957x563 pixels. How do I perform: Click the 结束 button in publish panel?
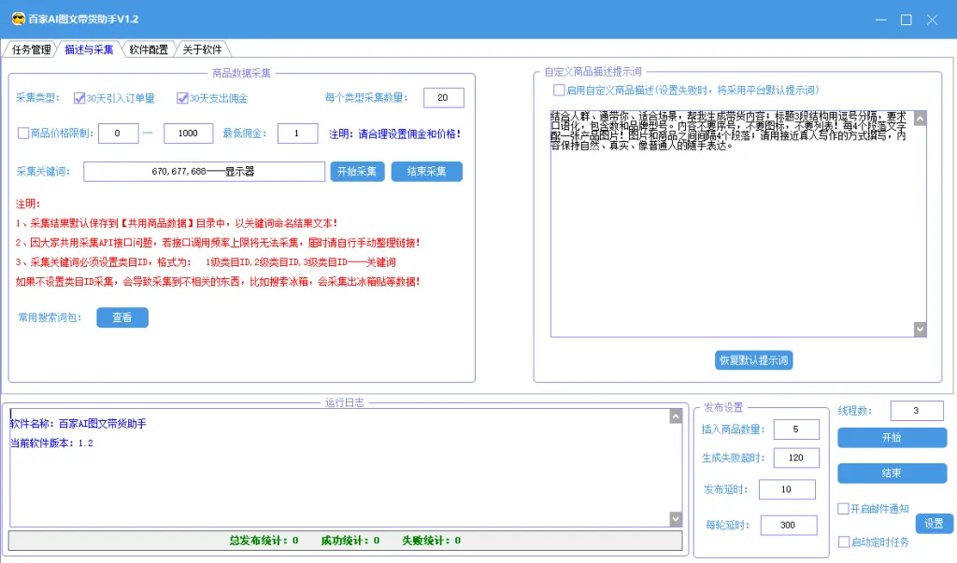click(x=892, y=472)
